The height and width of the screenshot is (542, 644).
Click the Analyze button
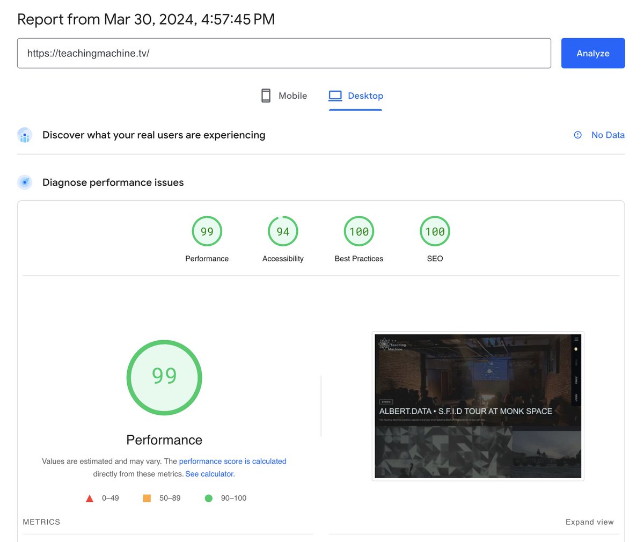click(593, 53)
